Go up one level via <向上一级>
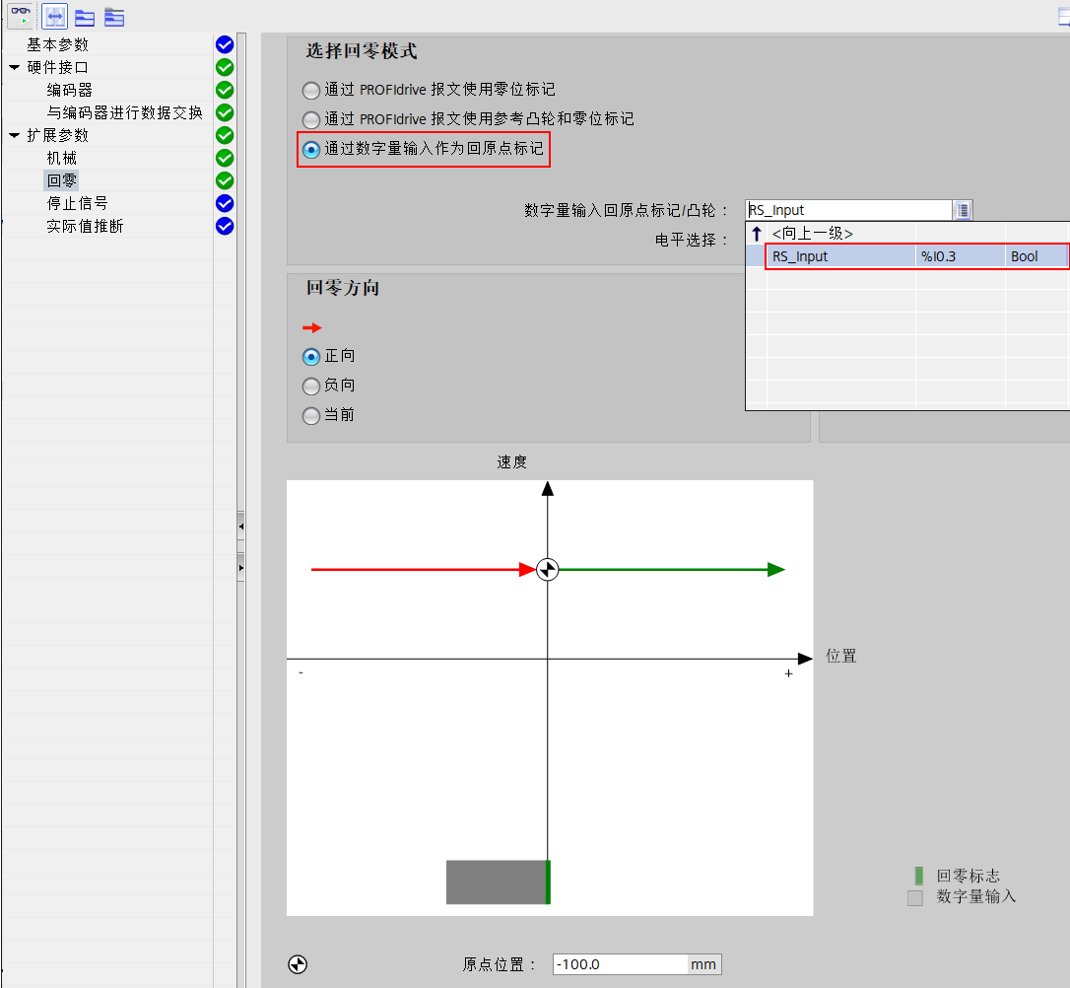Viewport: 1070px width, 988px height. click(x=812, y=234)
